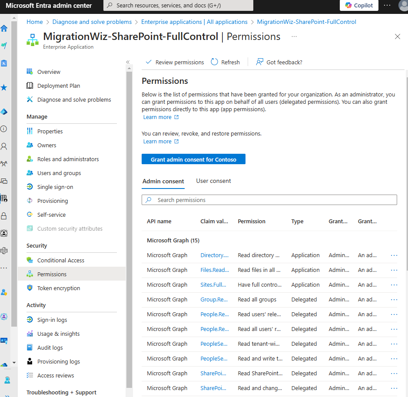Open ellipsis for Read tenant-wide row

pos(394,344)
